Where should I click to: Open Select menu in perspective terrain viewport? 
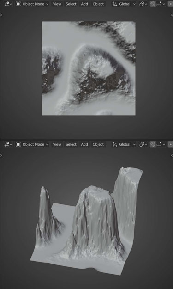(x=71, y=144)
